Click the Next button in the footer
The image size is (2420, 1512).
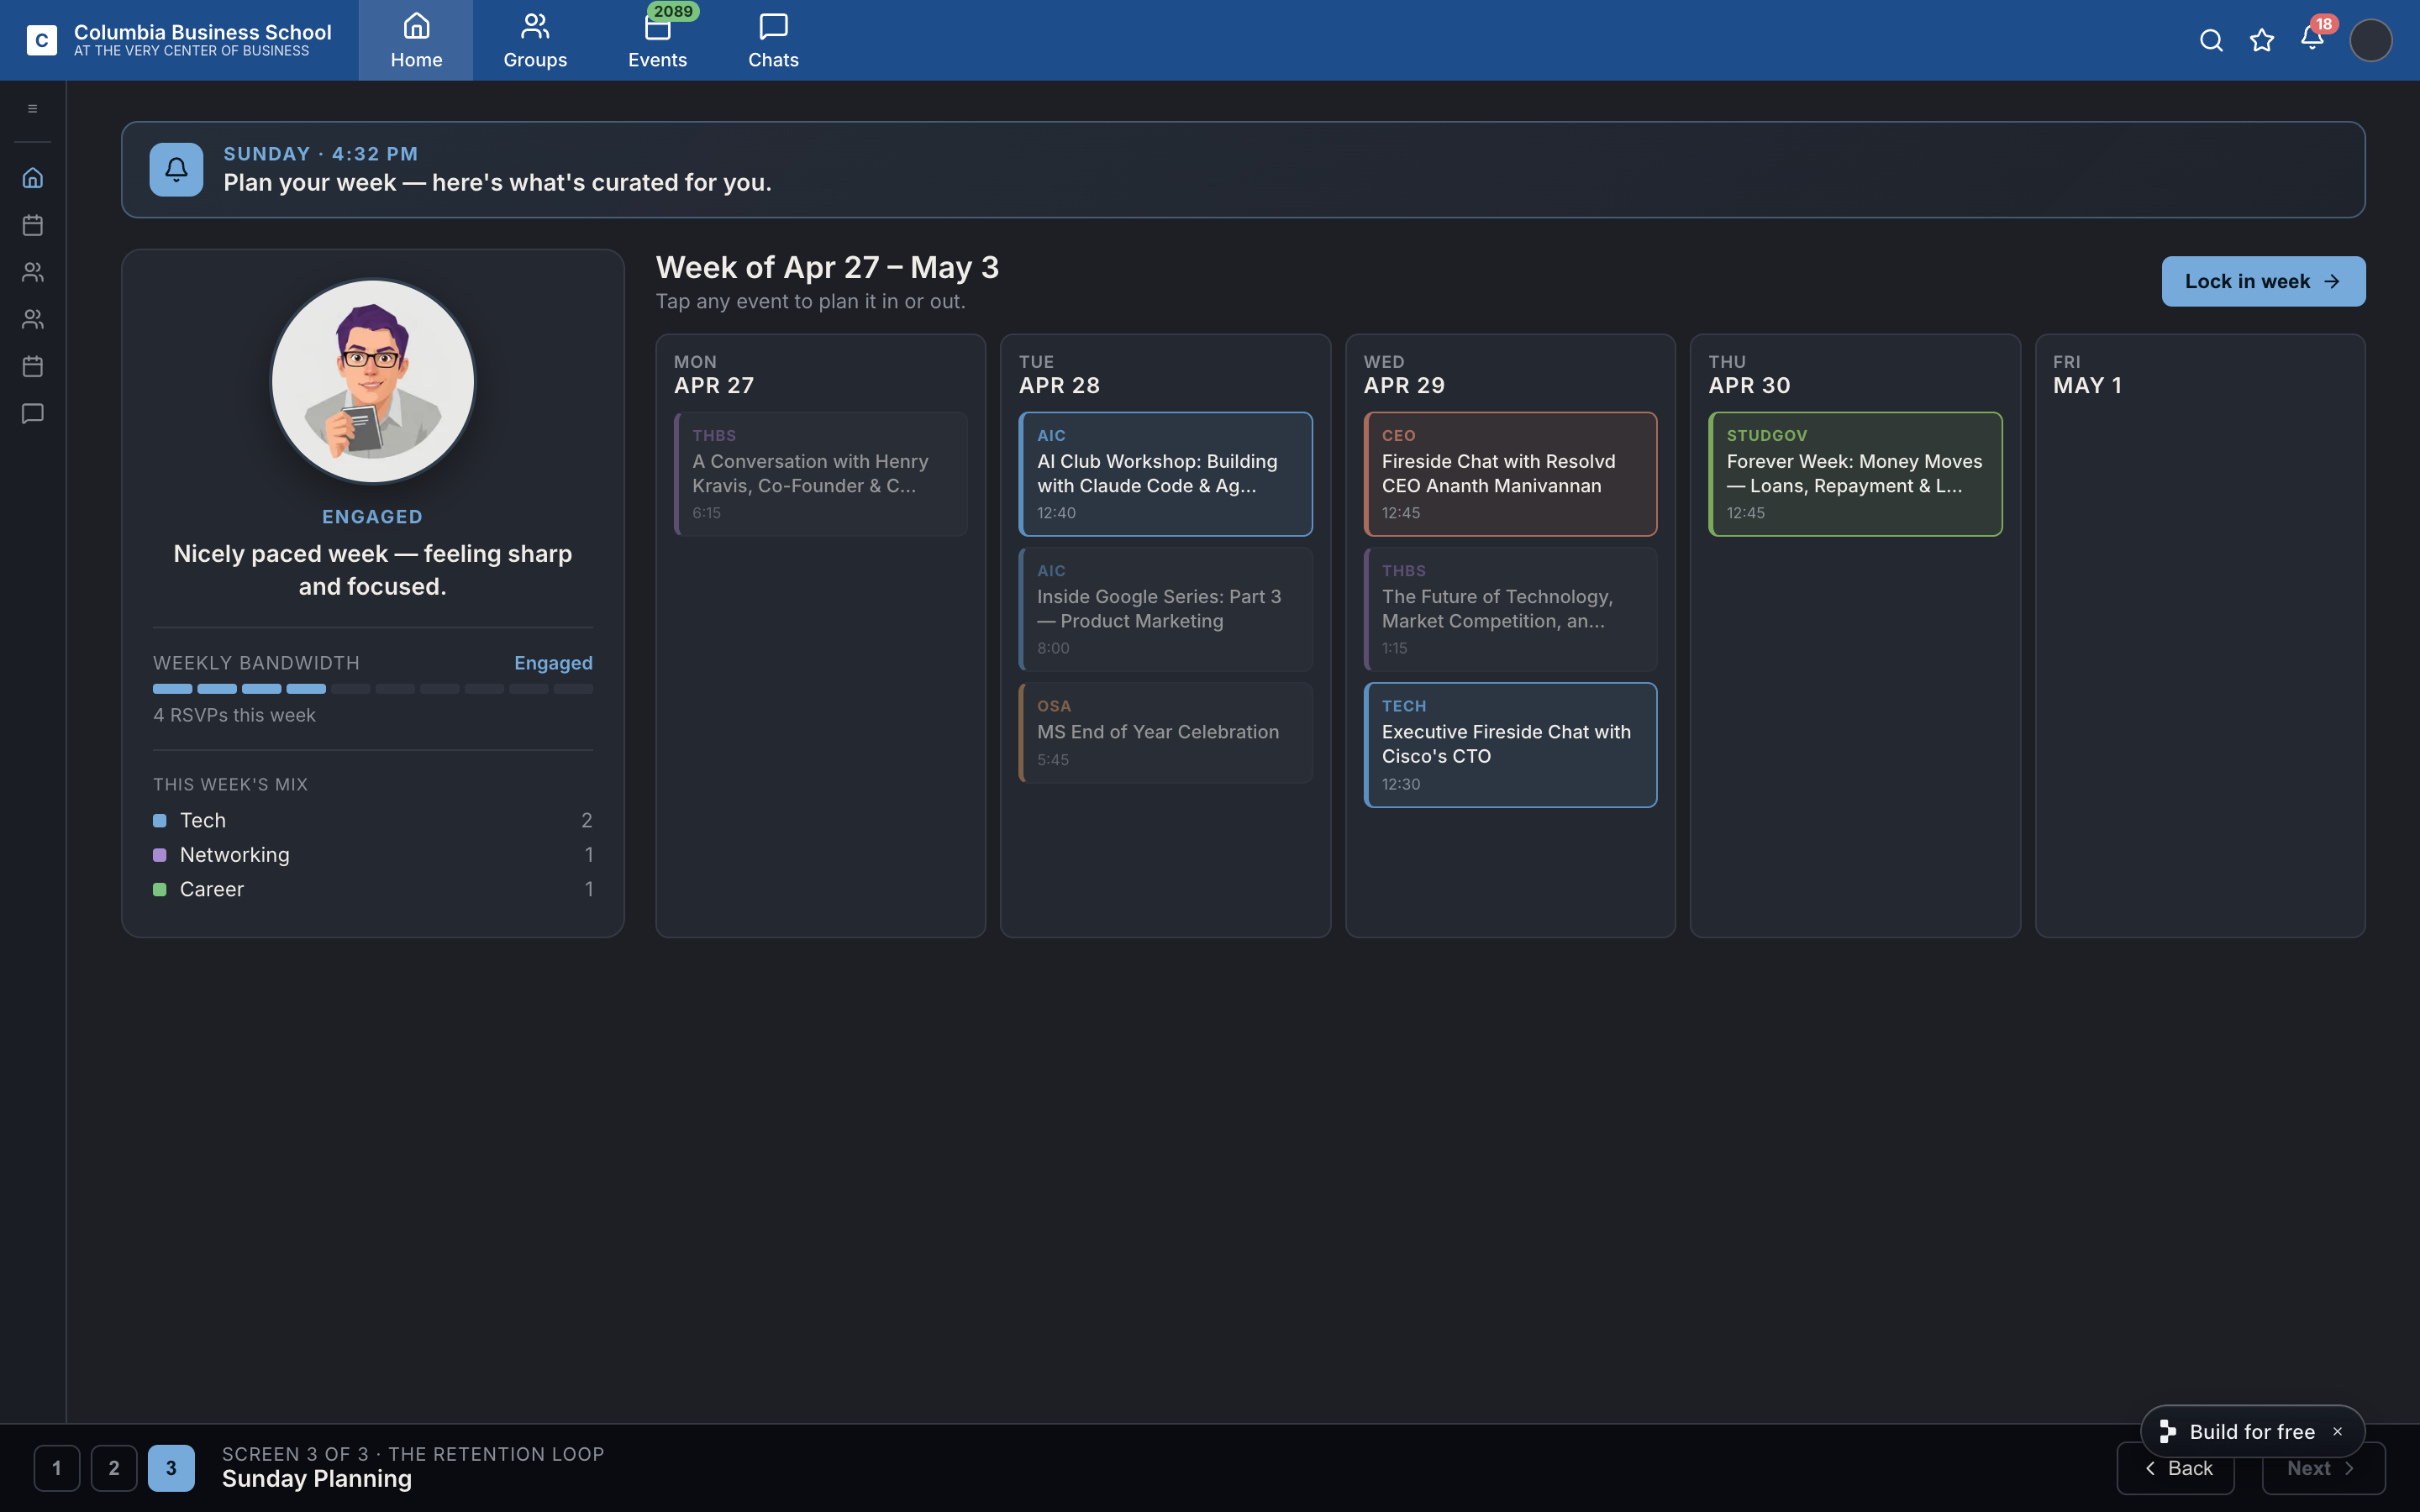pos(2323,1468)
